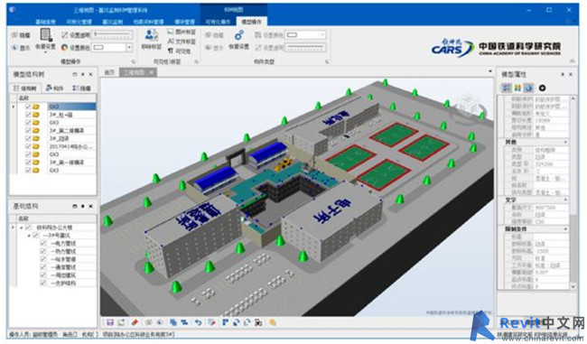The width and height of the screenshot is (587, 344).
Task: Click the 文件标签 icon in ribbon
Action: [171, 42]
